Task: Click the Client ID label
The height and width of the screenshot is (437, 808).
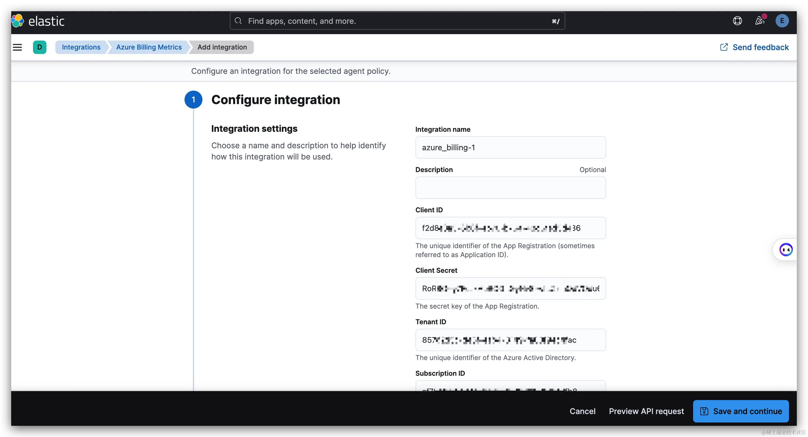Action: pyautogui.click(x=429, y=210)
